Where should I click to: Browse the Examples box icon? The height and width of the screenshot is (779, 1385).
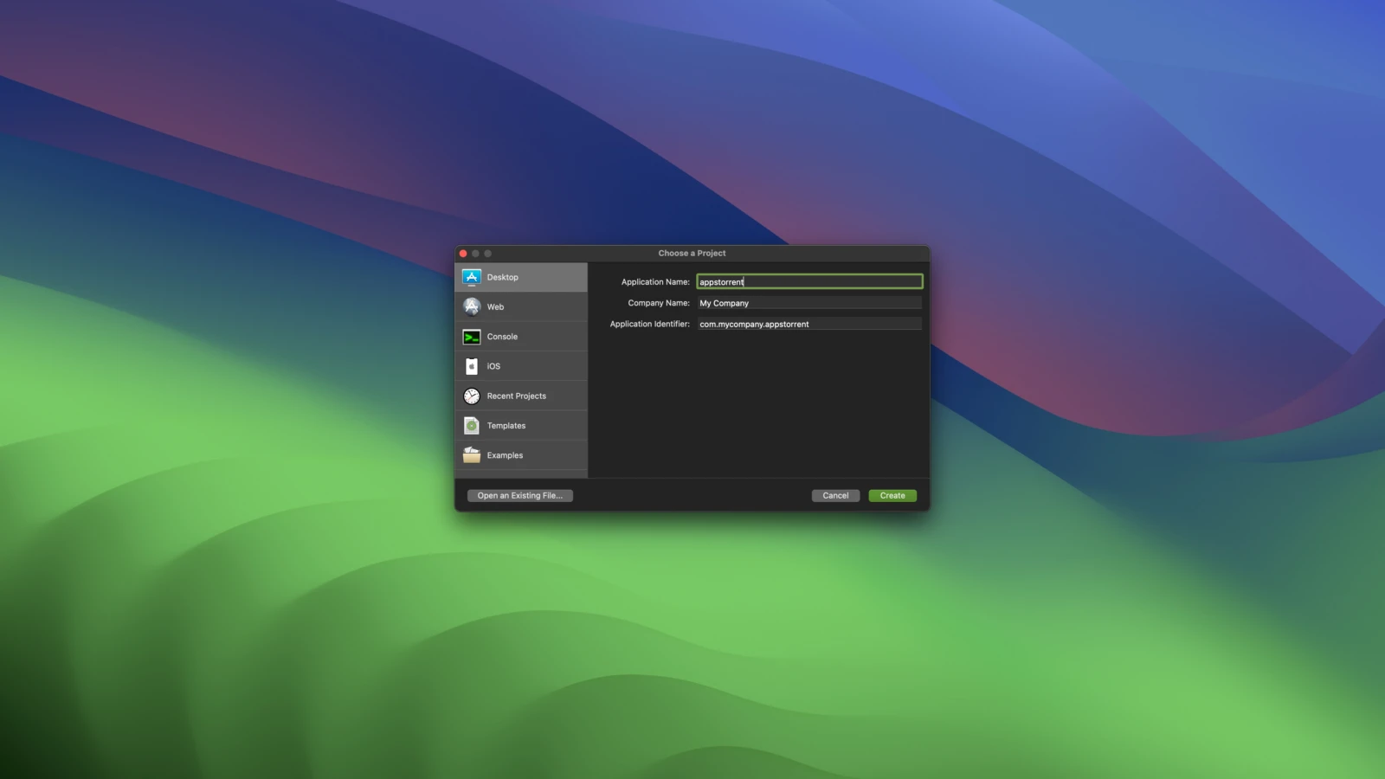click(472, 455)
